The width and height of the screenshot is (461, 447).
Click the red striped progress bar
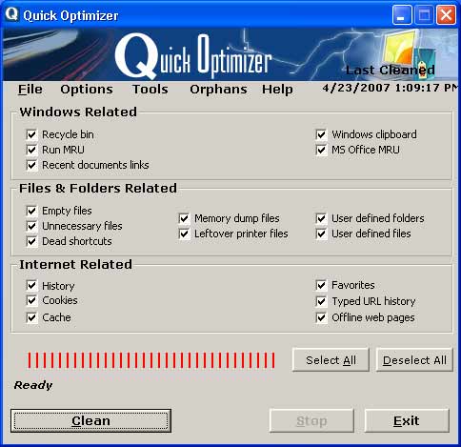point(151,360)
